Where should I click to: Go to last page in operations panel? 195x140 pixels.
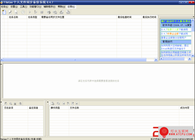coord(77,103)
